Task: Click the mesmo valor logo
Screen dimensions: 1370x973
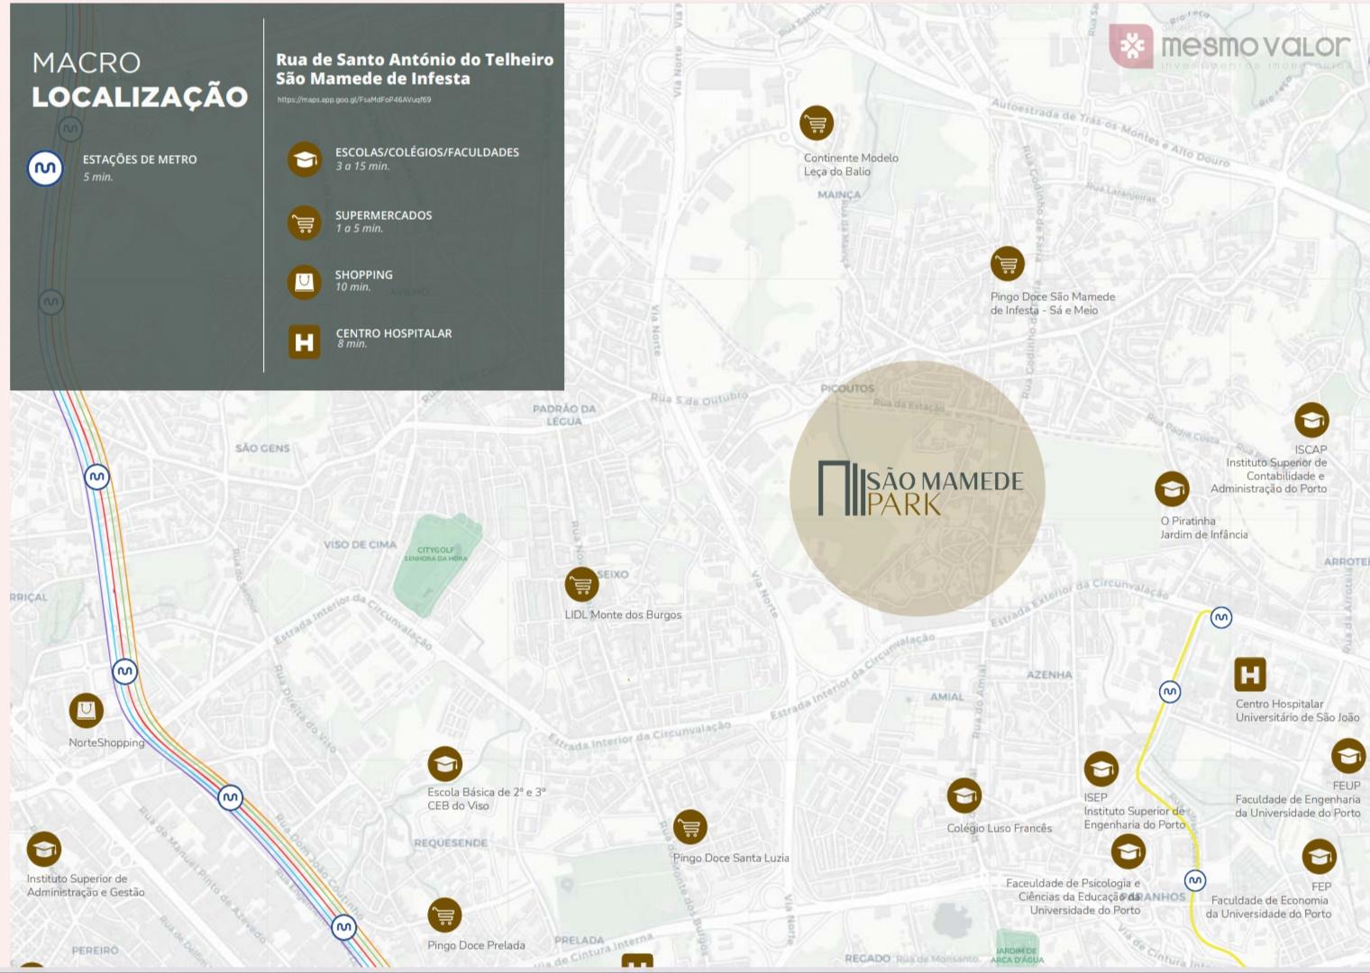Action: [1231, 47]
